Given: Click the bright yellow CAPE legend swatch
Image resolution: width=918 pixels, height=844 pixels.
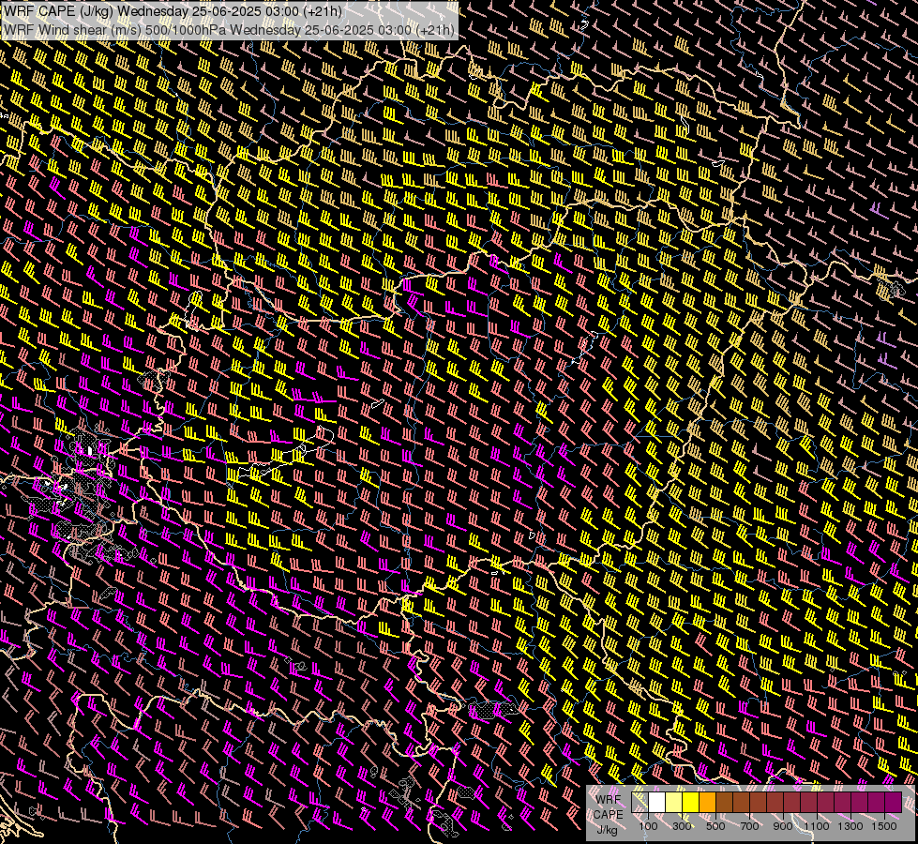Looking at the screenshot, I should click(x=691, y=802).
